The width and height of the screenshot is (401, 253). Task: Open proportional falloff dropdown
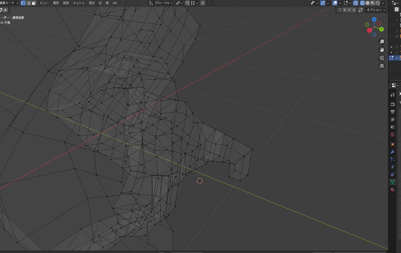210,3
